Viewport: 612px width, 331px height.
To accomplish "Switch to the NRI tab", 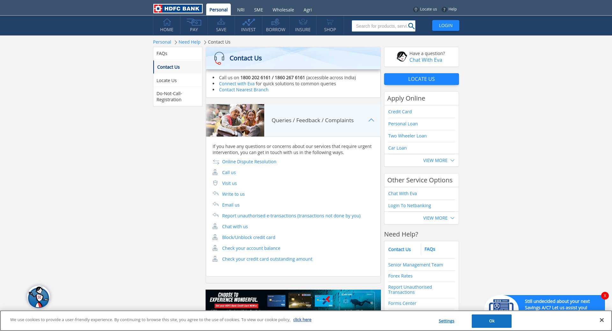I will [241, 10].
